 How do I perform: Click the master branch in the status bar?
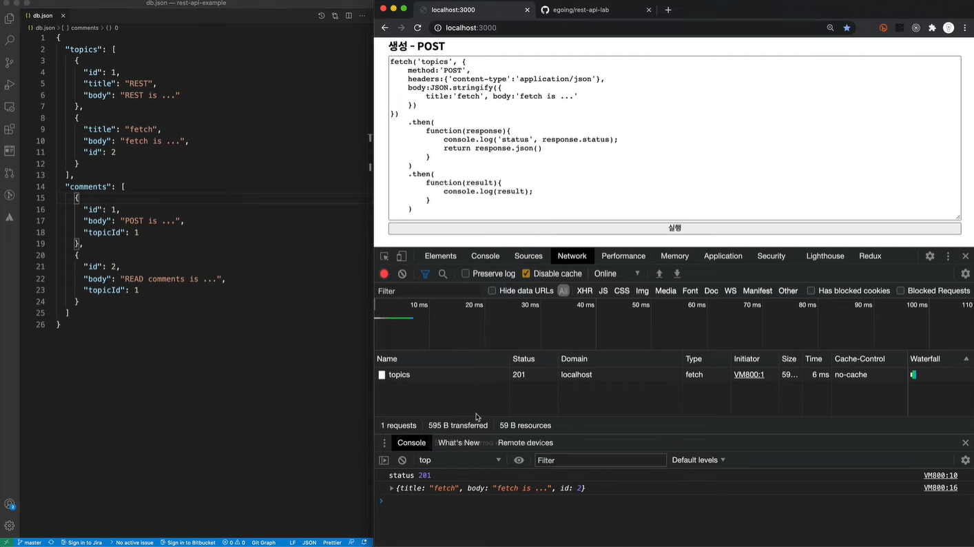click(x=30, y=542)
